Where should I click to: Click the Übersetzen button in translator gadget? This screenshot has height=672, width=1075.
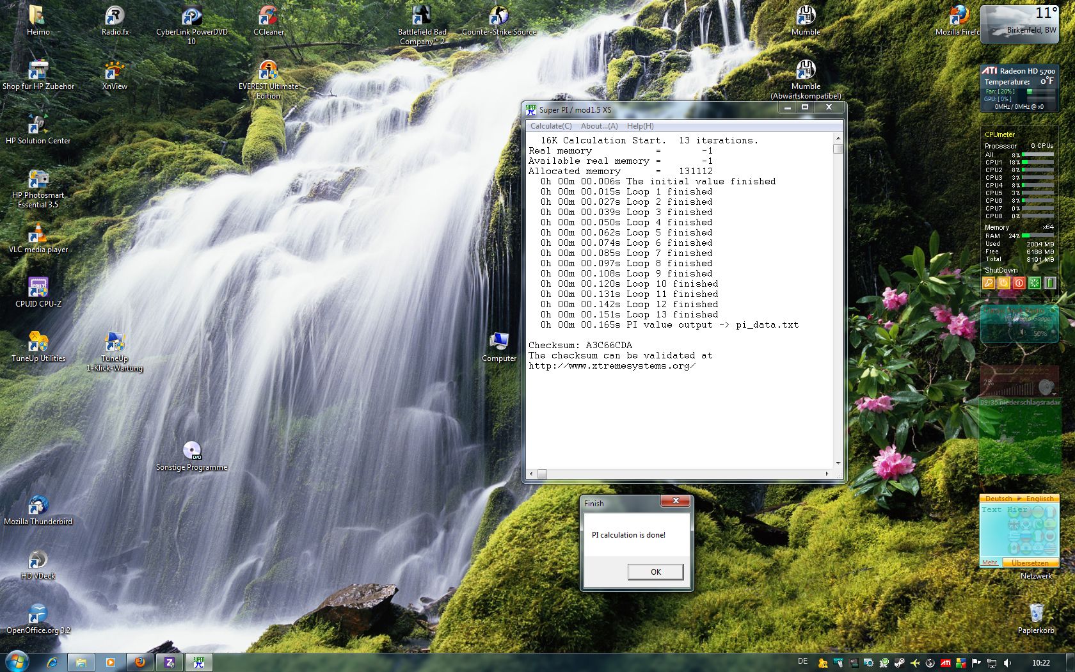[1030, 563]
